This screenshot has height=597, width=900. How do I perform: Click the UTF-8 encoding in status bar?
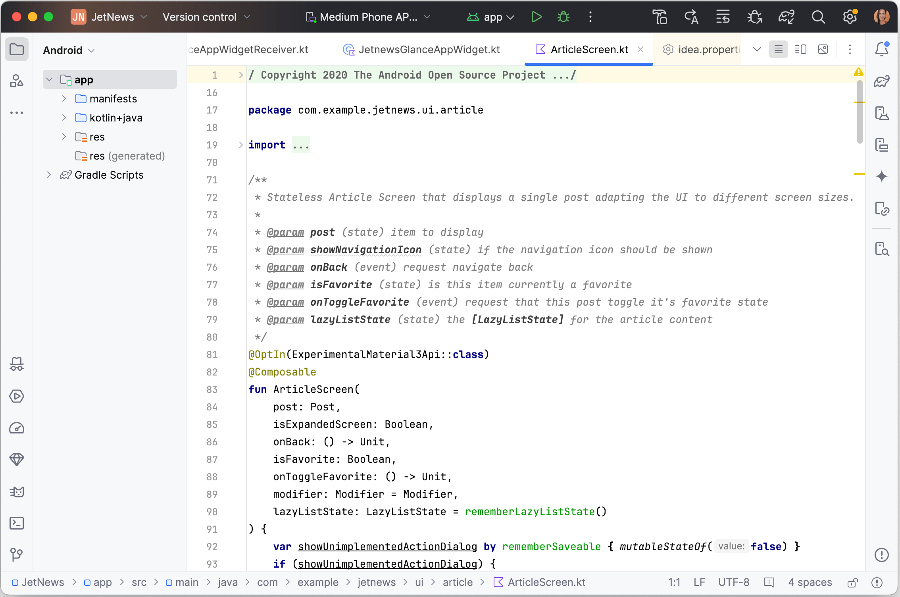click(733, 582)
